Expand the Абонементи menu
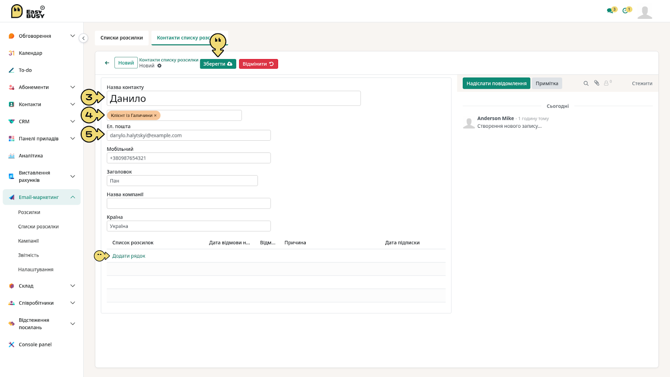670x377 pixels. tap(72, 87)
